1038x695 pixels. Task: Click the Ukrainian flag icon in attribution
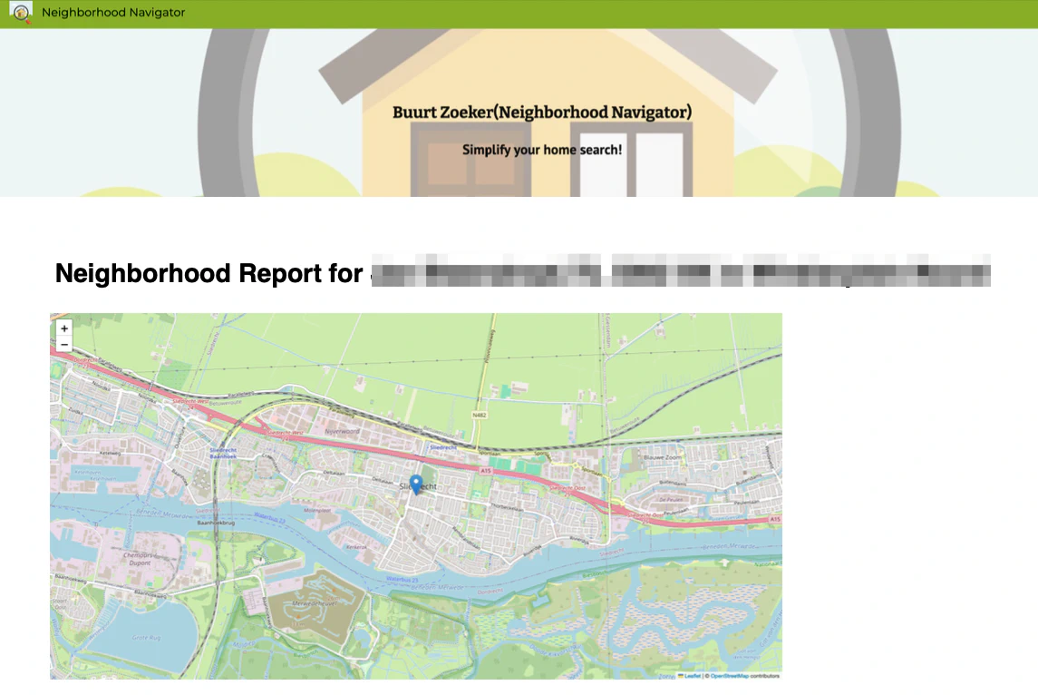coord(681,675)
